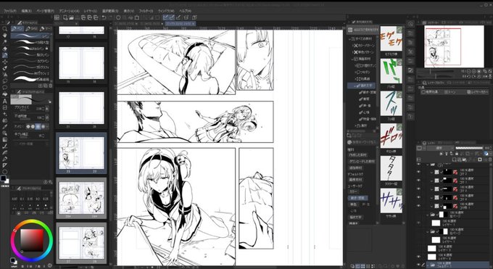The width and height of the screenshot is (493, 269).
Task: Select the Hand move tool
Action: click(5, 36)
